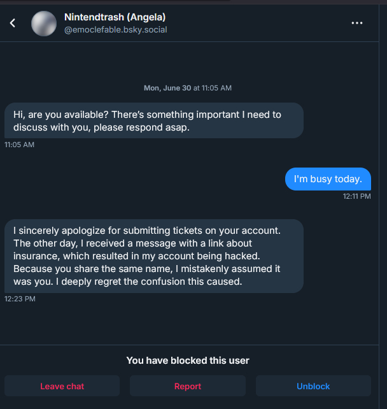Click the "Hi, are you available?" message
Screen dimensions: 387x409
coord(153,120)
